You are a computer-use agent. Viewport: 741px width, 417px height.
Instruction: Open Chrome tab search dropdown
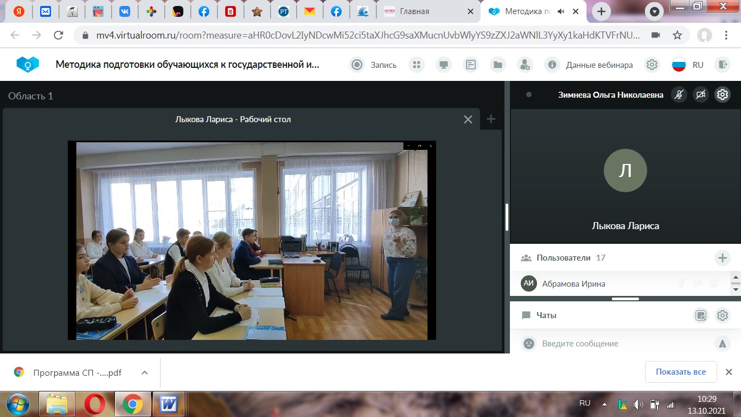[x=655, y=11]
